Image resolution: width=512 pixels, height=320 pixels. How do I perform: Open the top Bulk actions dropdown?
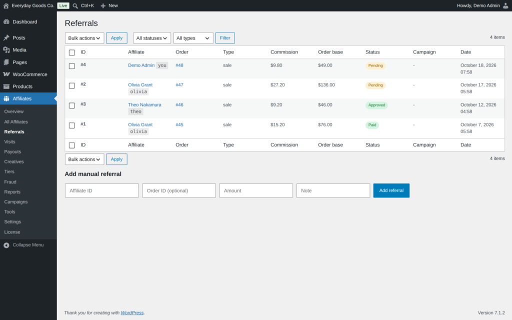coord(84,38)
